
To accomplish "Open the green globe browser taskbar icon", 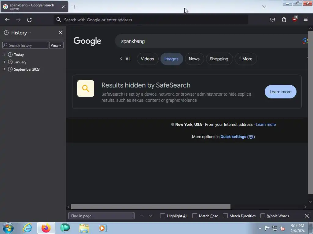I will click(x=65, y=228).
